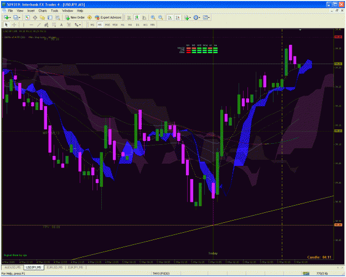Select the cursor arrow tool

tap(6, 25)
